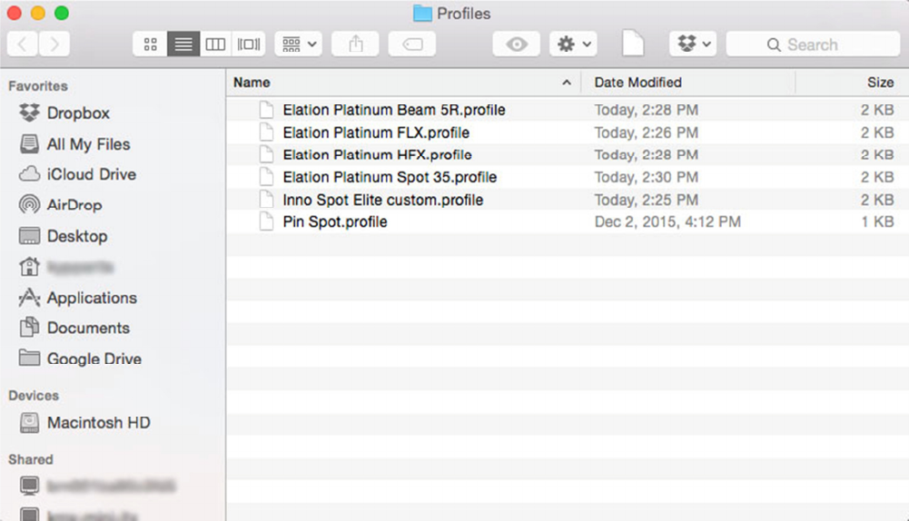Click the 1 KB size value
Screen dimensions: 909x521
[877, 222]
